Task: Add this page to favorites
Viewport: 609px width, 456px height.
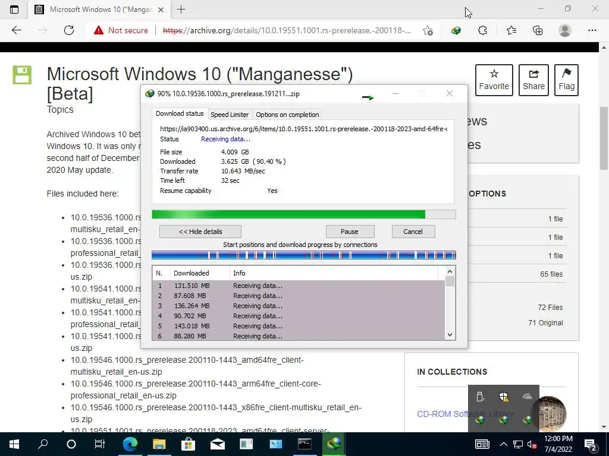Action: [x=428, y=31]
